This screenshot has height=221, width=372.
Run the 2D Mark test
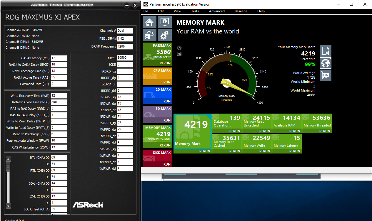click(x=167, y=101)
